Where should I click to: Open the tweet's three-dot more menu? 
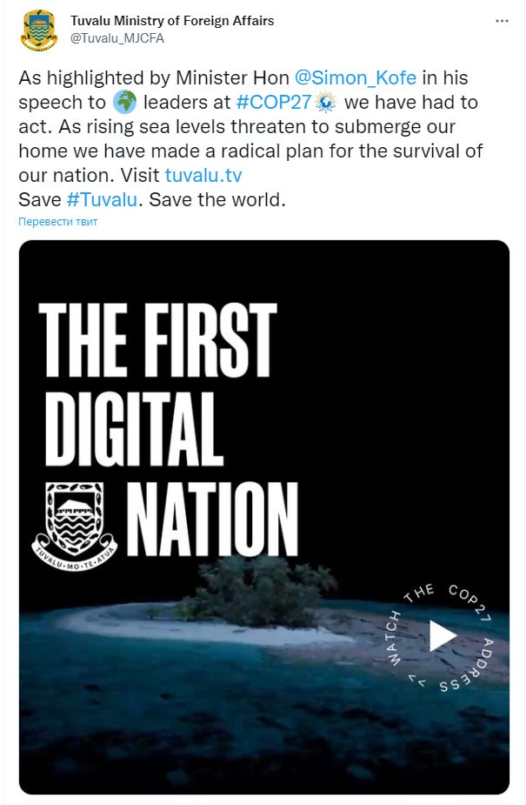point(502,20)
